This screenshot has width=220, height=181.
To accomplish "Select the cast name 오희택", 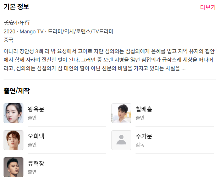I will tap(36, 136).
